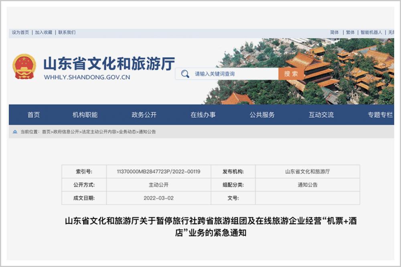Click the magnifying glass search icon

(x=185, y=74)
